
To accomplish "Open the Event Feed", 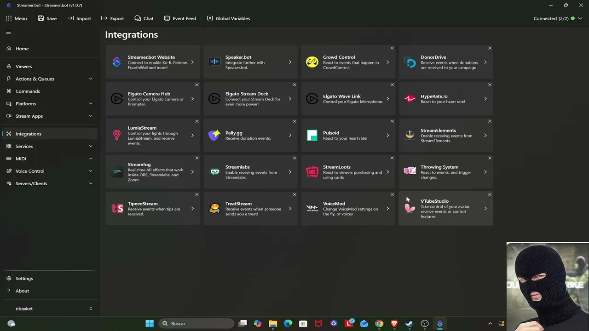I will (180, 18).
